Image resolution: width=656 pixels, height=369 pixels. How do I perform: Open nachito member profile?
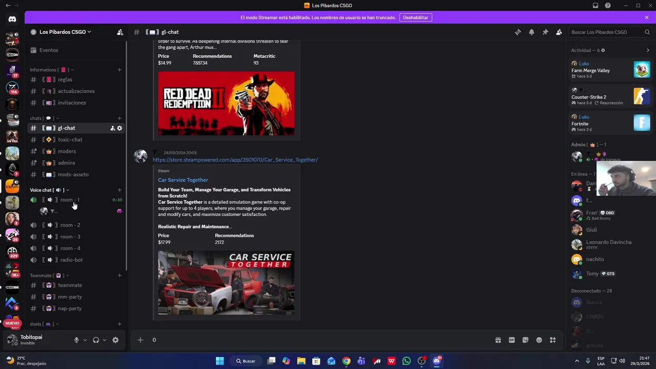point(609,259)
